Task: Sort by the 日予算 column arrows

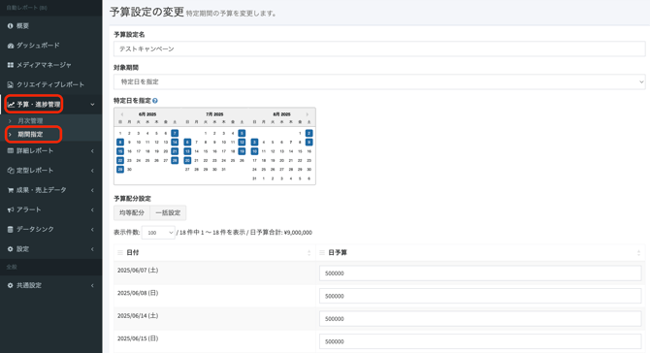Action: tap(638, 253)
